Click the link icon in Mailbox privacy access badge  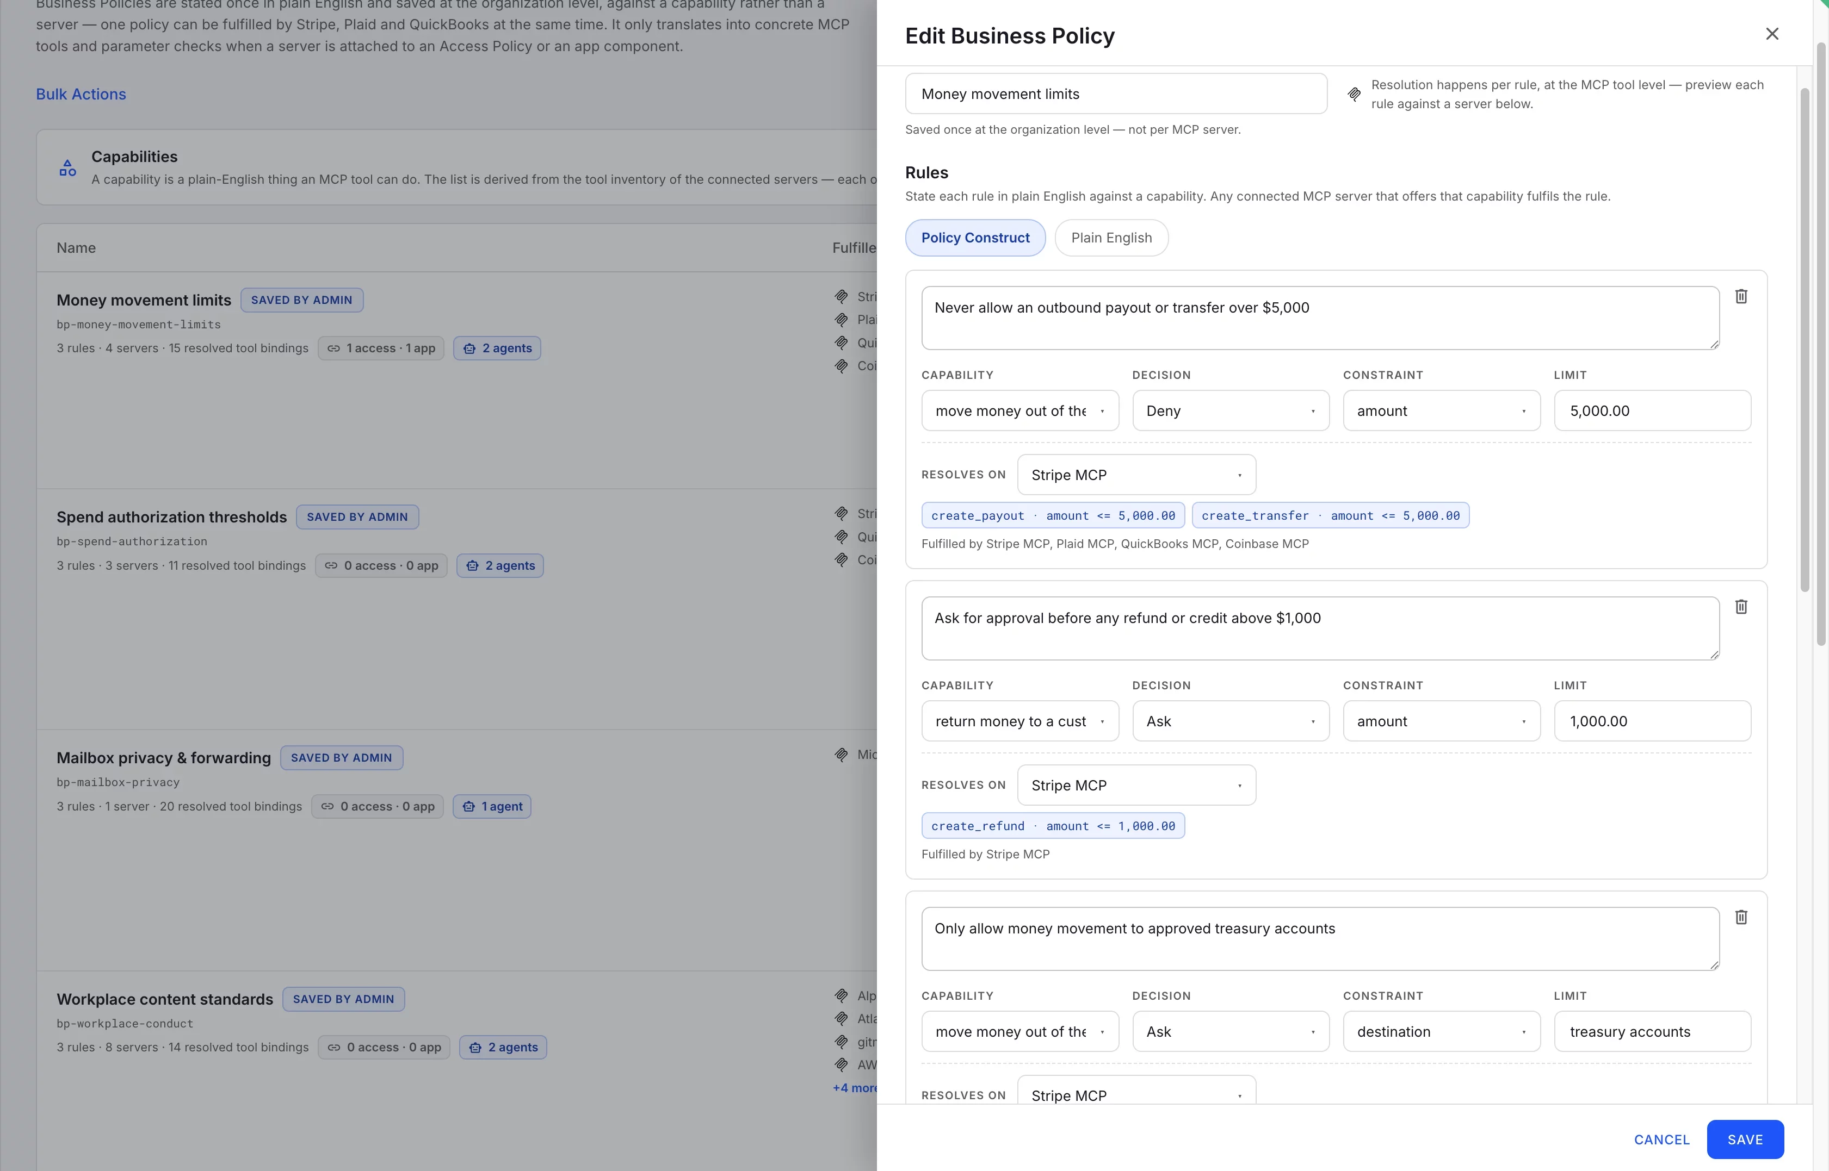[x=327, y=807]
